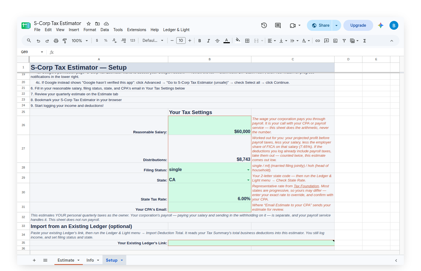Check the cloud save status icon
The image size is (421, 271).
point(106,24)
